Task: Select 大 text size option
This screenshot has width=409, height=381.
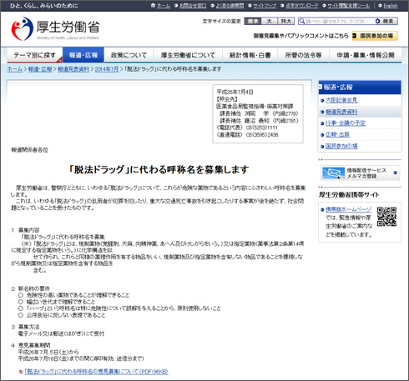Action: (269, 21)
